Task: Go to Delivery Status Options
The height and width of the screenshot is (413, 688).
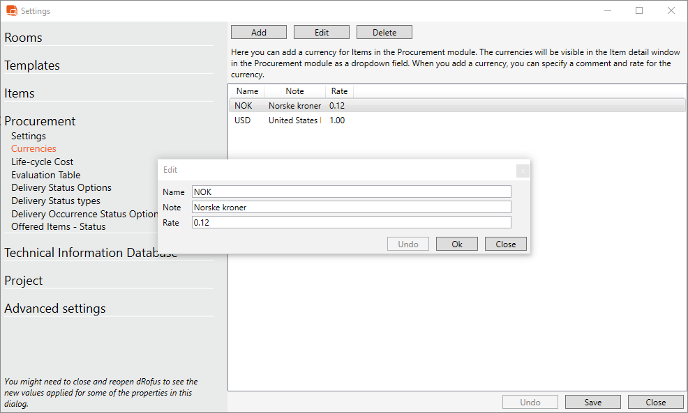Action: (61, 187)
